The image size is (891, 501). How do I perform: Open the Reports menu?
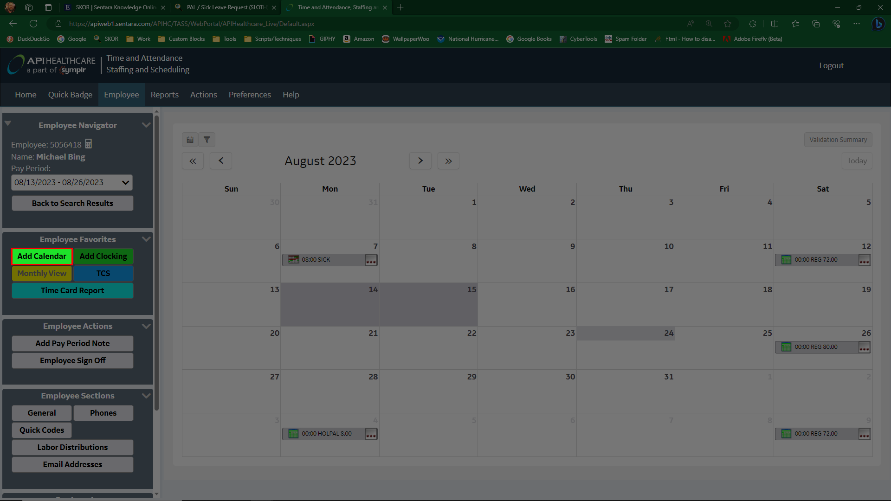coord(164,95)
